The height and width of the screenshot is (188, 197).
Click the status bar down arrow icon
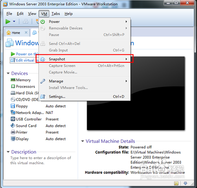185,183
